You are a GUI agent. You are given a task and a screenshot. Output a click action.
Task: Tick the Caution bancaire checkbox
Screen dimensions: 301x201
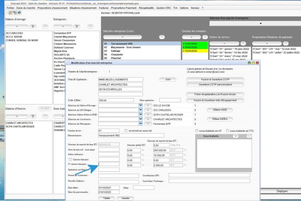[x=70, y=160]
